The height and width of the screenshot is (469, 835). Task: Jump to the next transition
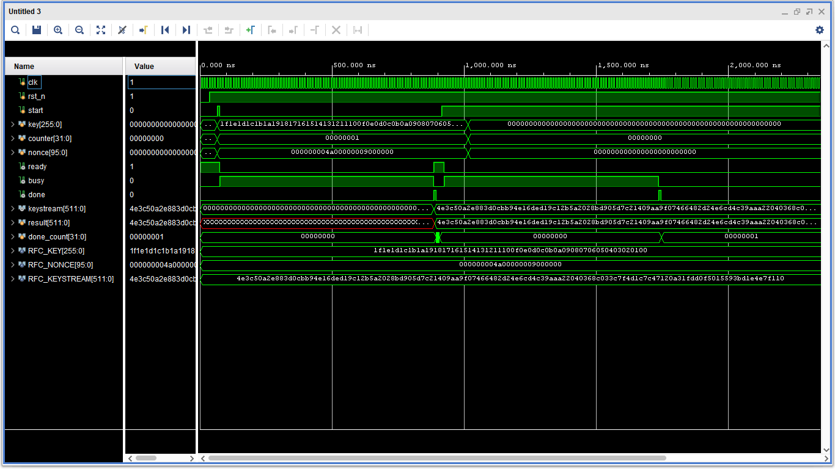(229, 30)
